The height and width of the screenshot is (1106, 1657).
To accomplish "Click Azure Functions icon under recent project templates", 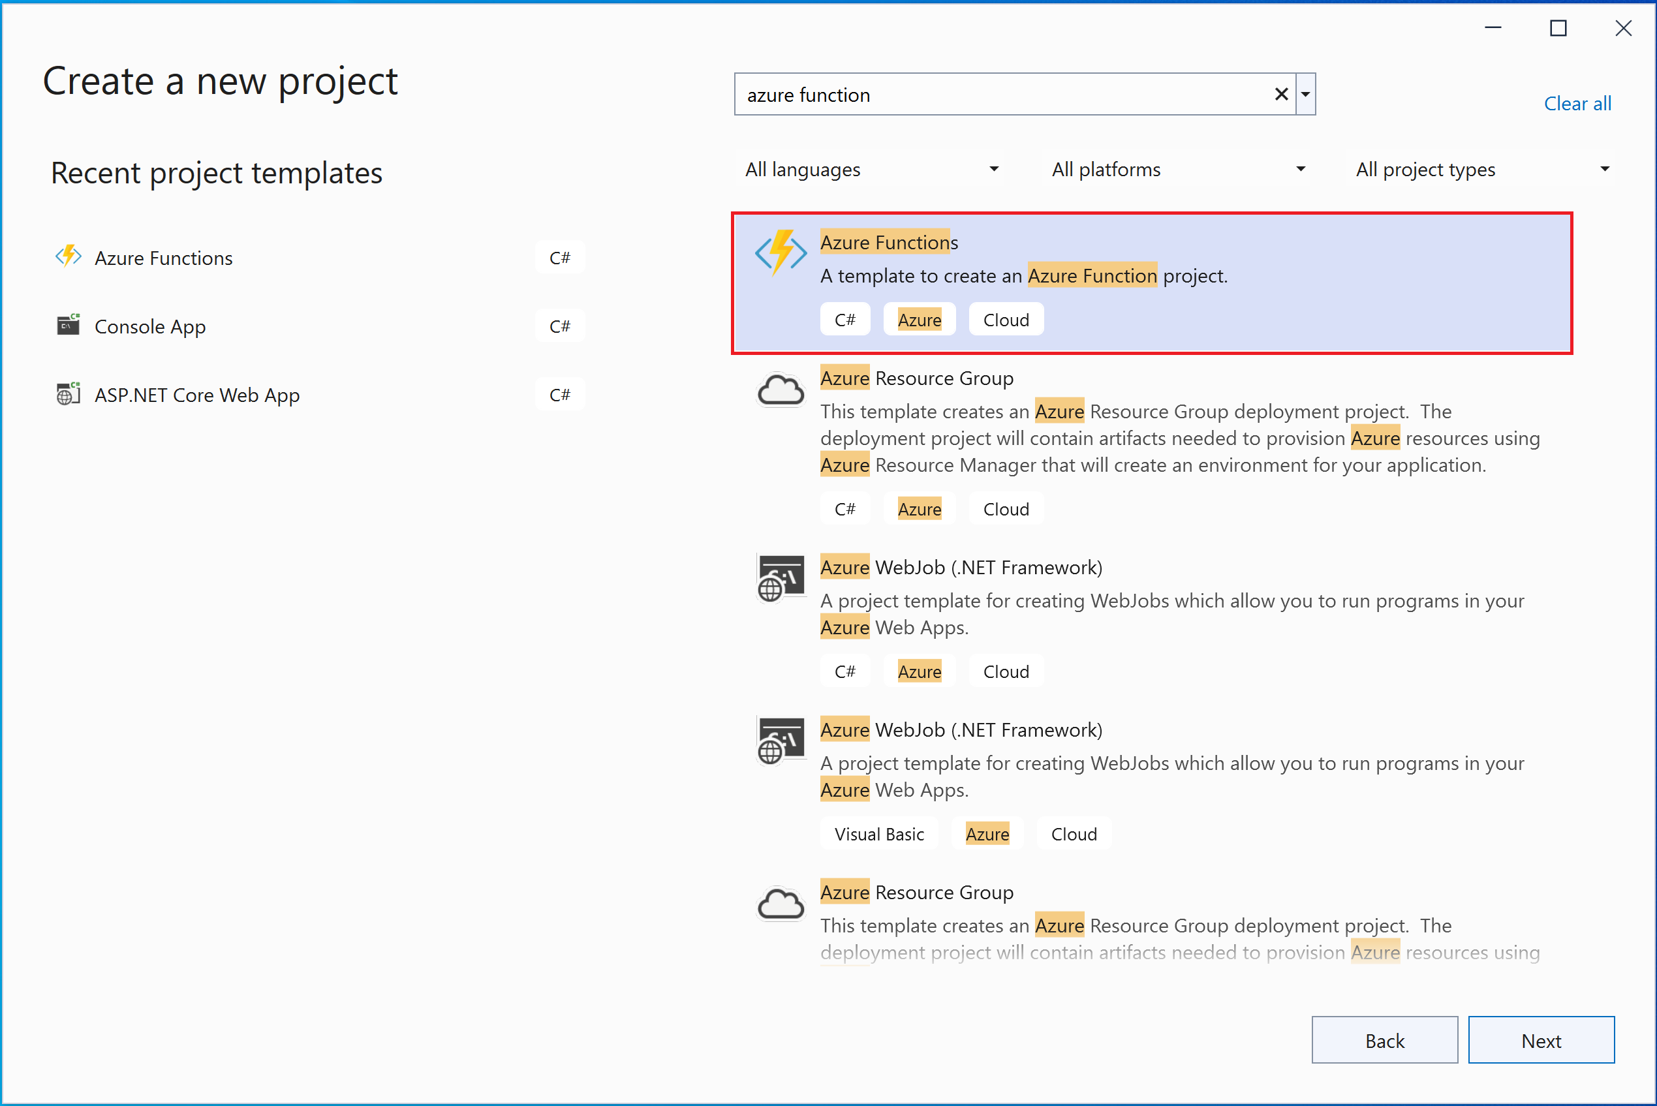I will (69, 256).
